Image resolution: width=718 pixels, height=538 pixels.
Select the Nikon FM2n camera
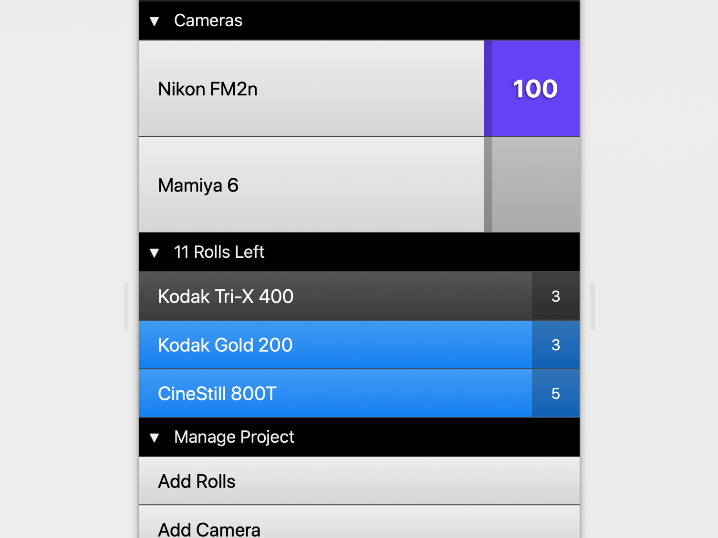click(x=311, y=89)
